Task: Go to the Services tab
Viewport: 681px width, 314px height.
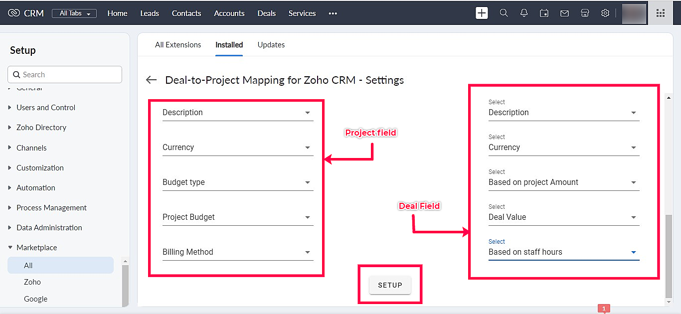Action: pos(302,13)
